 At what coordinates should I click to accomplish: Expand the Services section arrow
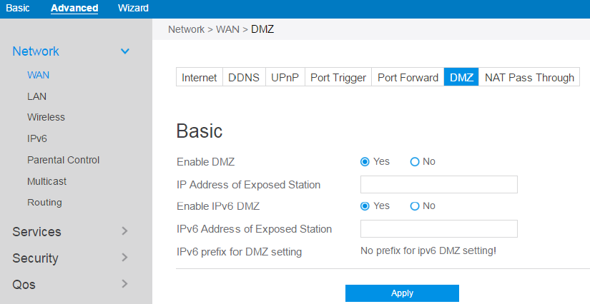point(125,231)
